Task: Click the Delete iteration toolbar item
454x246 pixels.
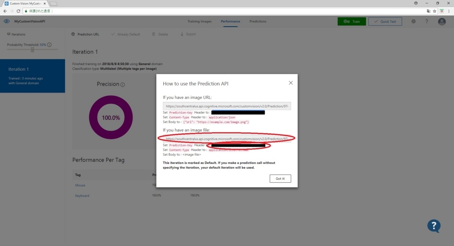Action: tap(160, 34)
